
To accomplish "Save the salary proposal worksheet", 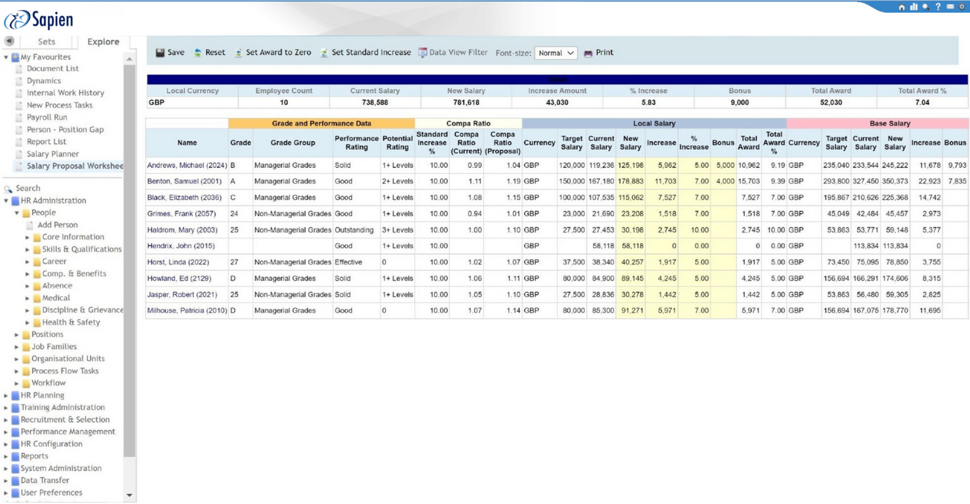I will pos(170,53).
